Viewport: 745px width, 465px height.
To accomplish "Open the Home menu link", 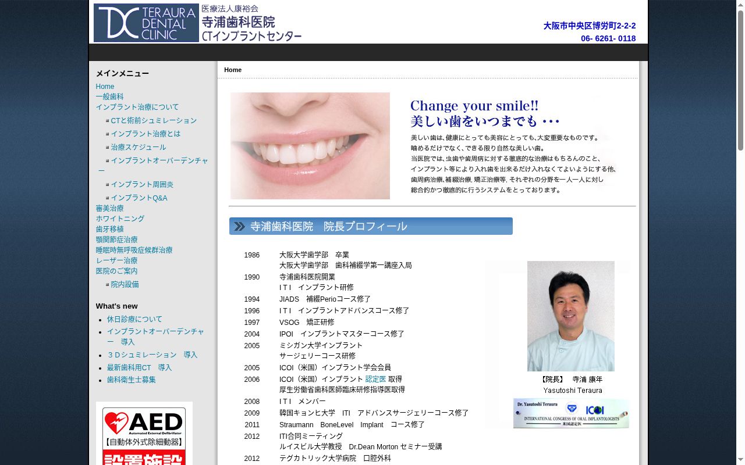I will [x=105, y=87].
